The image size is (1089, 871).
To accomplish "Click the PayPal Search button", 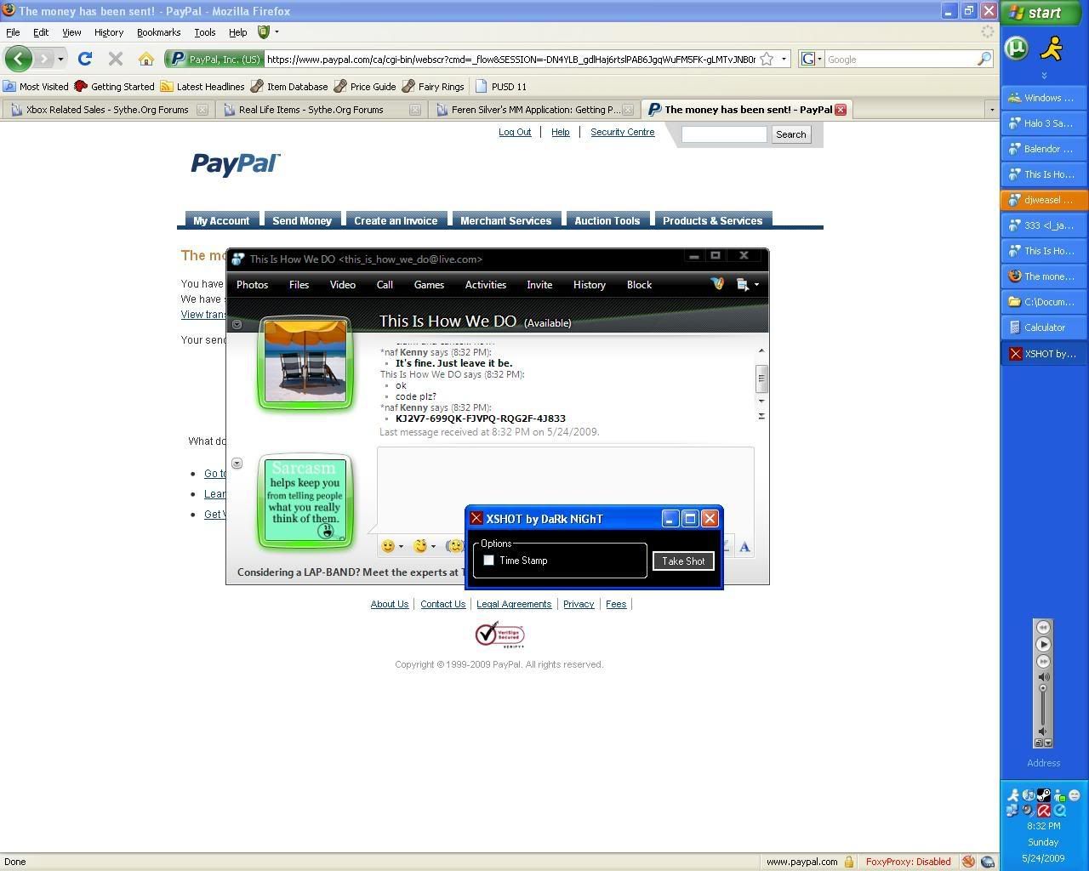I will click(x=790, y=134).
